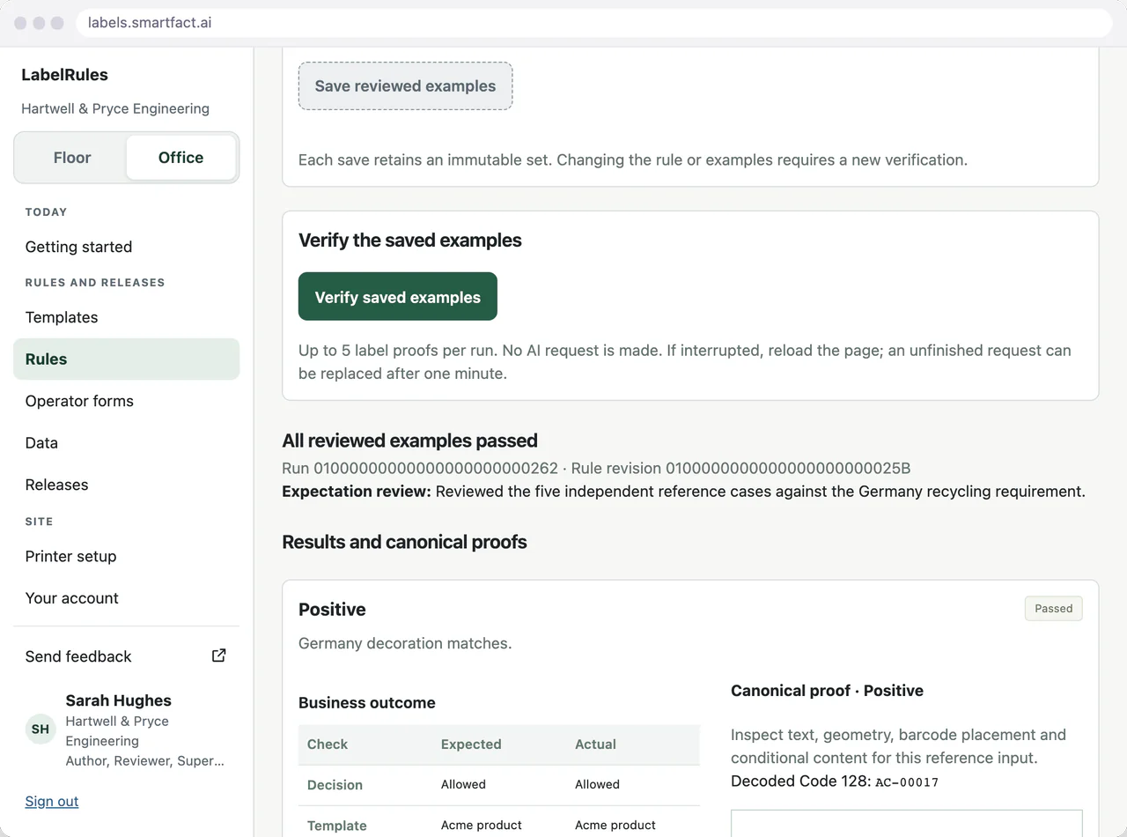Viewport: 1127px width, 837px height.
Task: Click the All reviewed examples passed heading
Action: point(409,441)
